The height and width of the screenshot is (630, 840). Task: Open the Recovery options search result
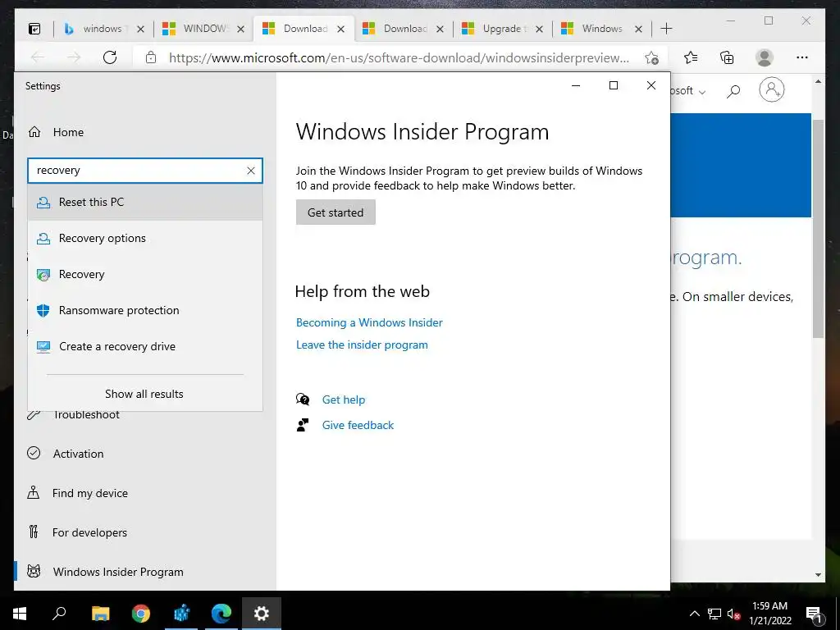pos(144,239)
